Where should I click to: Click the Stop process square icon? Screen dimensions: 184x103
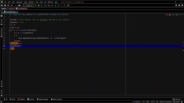pos(45,5)
